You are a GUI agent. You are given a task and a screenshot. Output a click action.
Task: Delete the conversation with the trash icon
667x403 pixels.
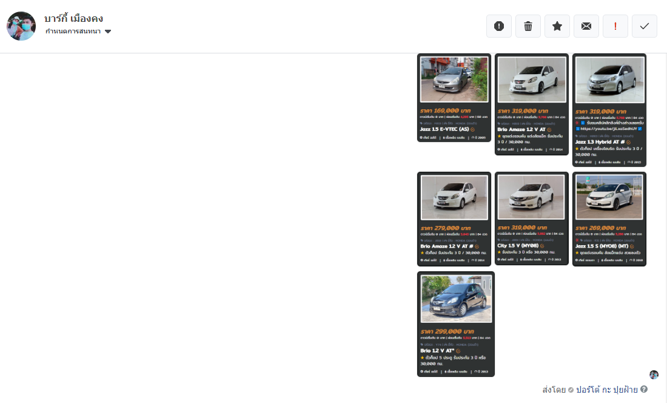pos(528,26)
